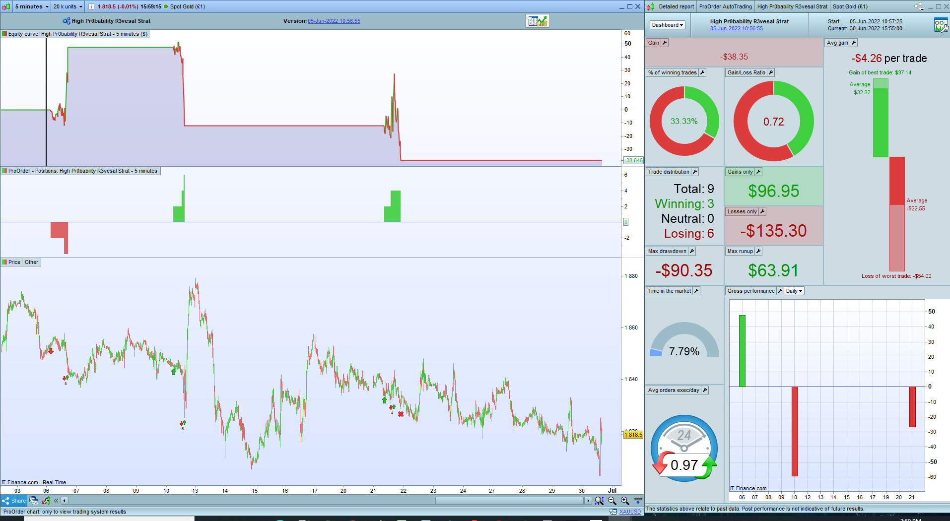Click the chart icon beside XAUUSD link
The image size is (950, 521).
(x=613, y=512)
